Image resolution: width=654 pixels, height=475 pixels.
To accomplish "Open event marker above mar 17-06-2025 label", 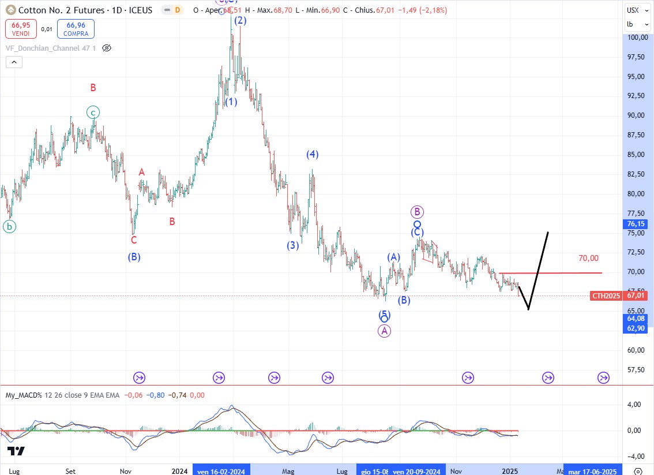I will pos(603,377).
